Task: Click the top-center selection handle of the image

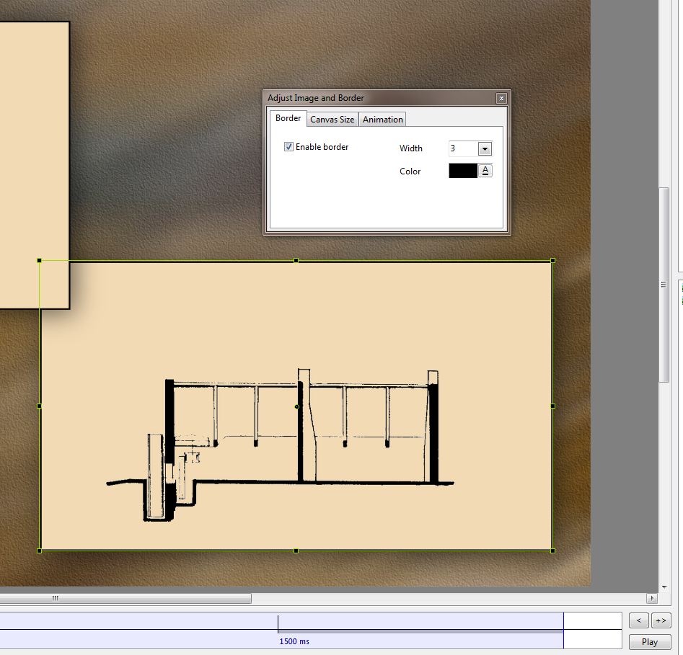Action: pos(296,261)
